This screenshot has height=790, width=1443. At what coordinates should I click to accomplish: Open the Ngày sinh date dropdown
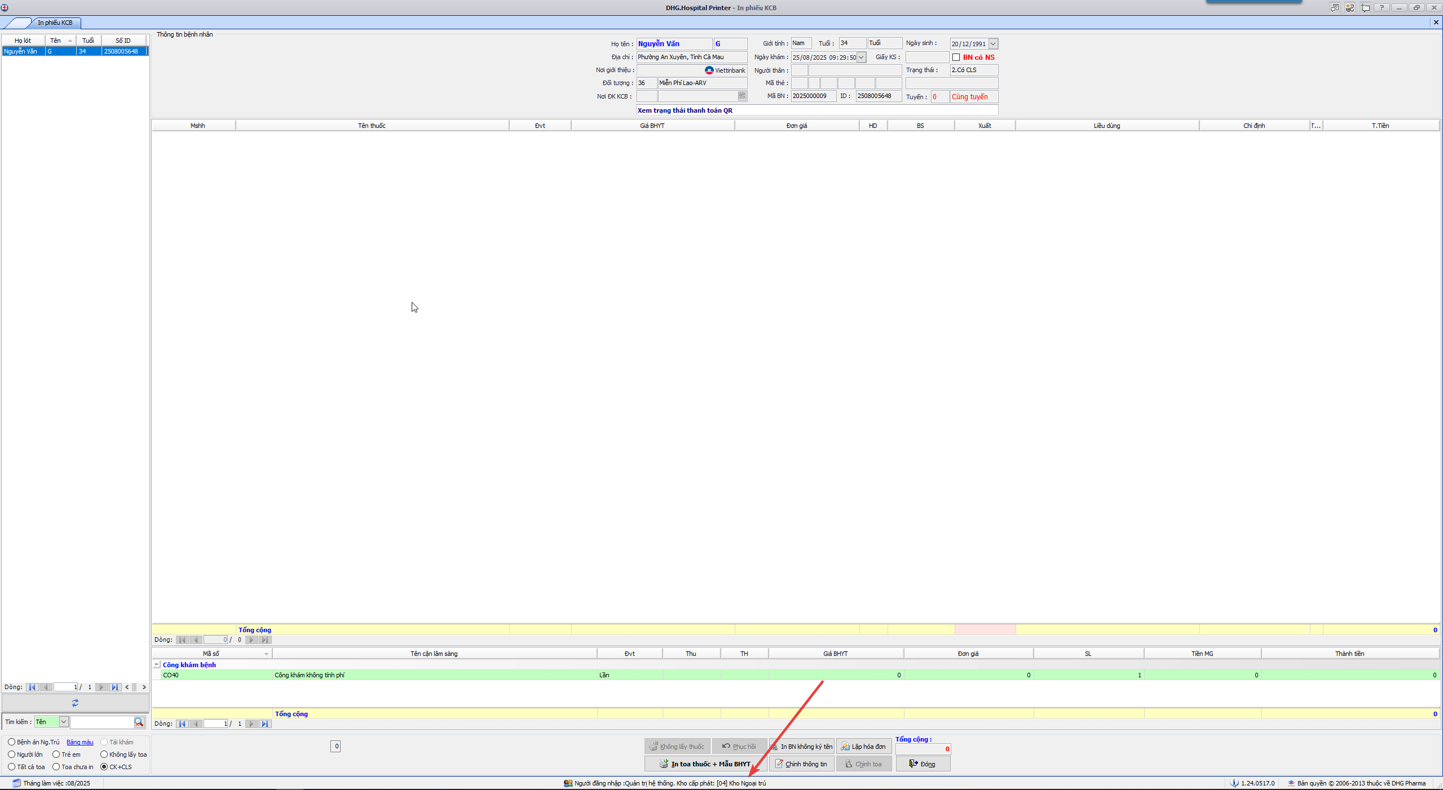coord(993,43)
